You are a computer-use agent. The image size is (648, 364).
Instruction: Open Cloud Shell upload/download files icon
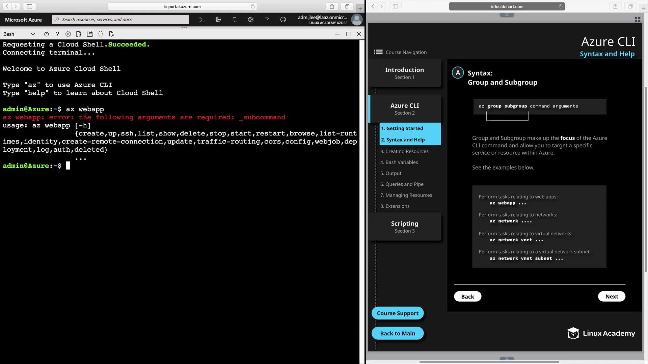click(x=79, y=34)
